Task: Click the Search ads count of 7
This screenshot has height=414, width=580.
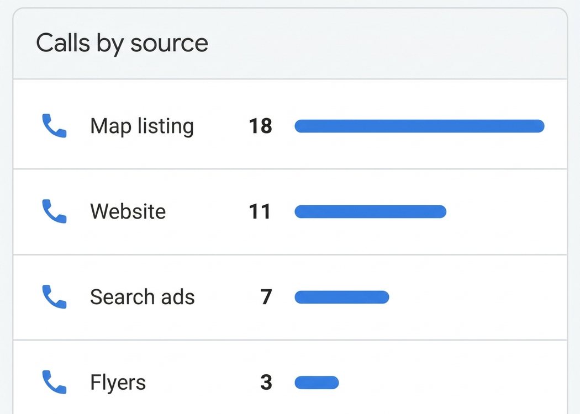Action: pyautogui.click(x=266, y=297)
